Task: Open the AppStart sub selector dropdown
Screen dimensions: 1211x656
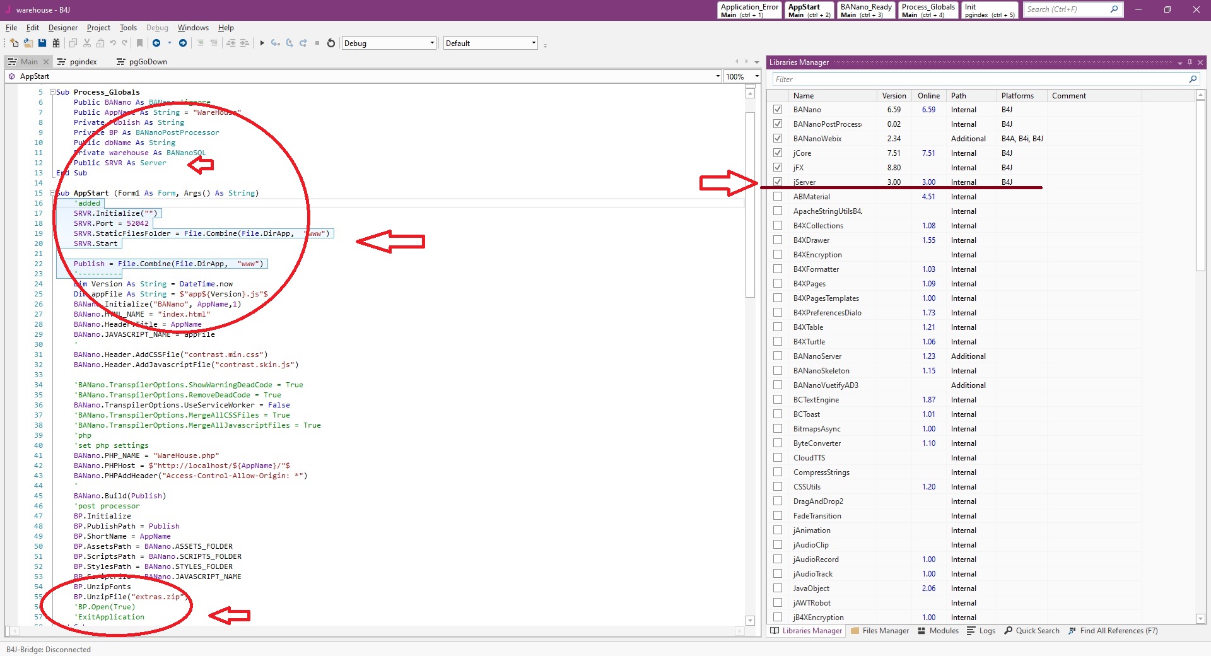Action: 718,76
